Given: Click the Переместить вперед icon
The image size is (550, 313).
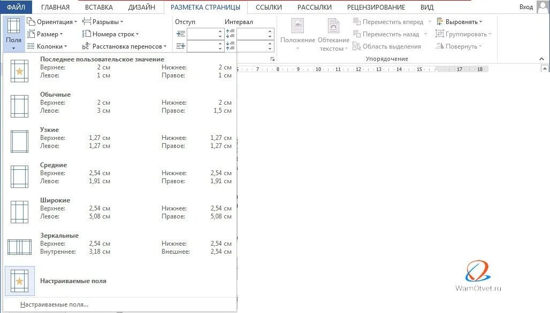Looking at the screenshot, I should [x=357, y=22].
